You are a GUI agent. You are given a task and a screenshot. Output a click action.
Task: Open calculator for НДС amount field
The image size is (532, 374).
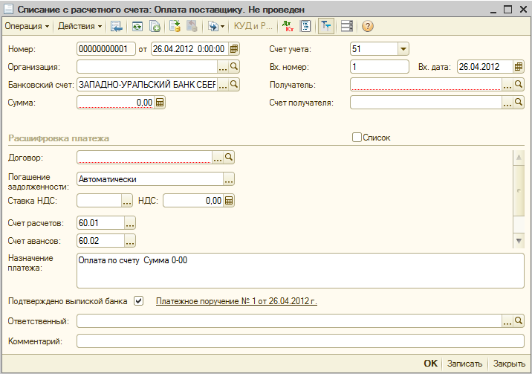[229, 201]
